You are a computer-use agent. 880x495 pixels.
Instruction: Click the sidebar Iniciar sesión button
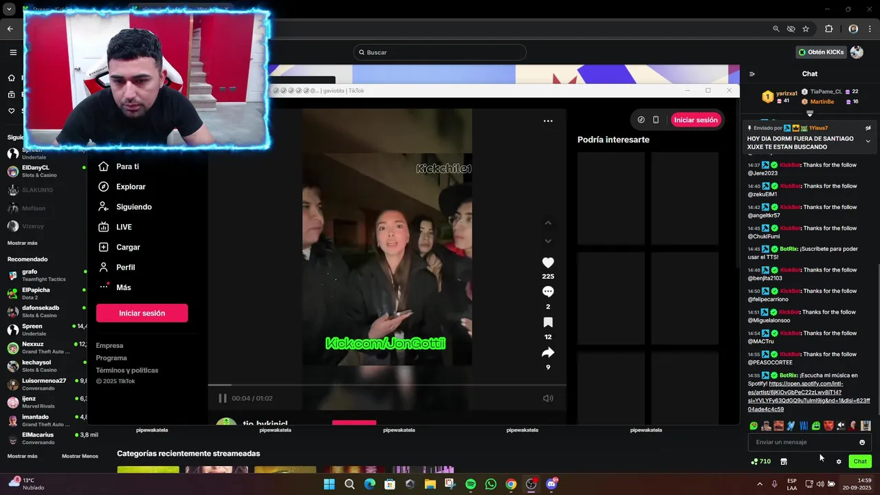(142, 313)
